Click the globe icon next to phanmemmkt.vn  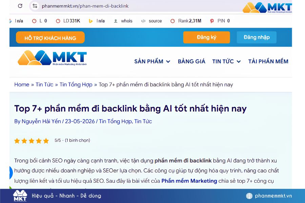[x=249, y=196]
